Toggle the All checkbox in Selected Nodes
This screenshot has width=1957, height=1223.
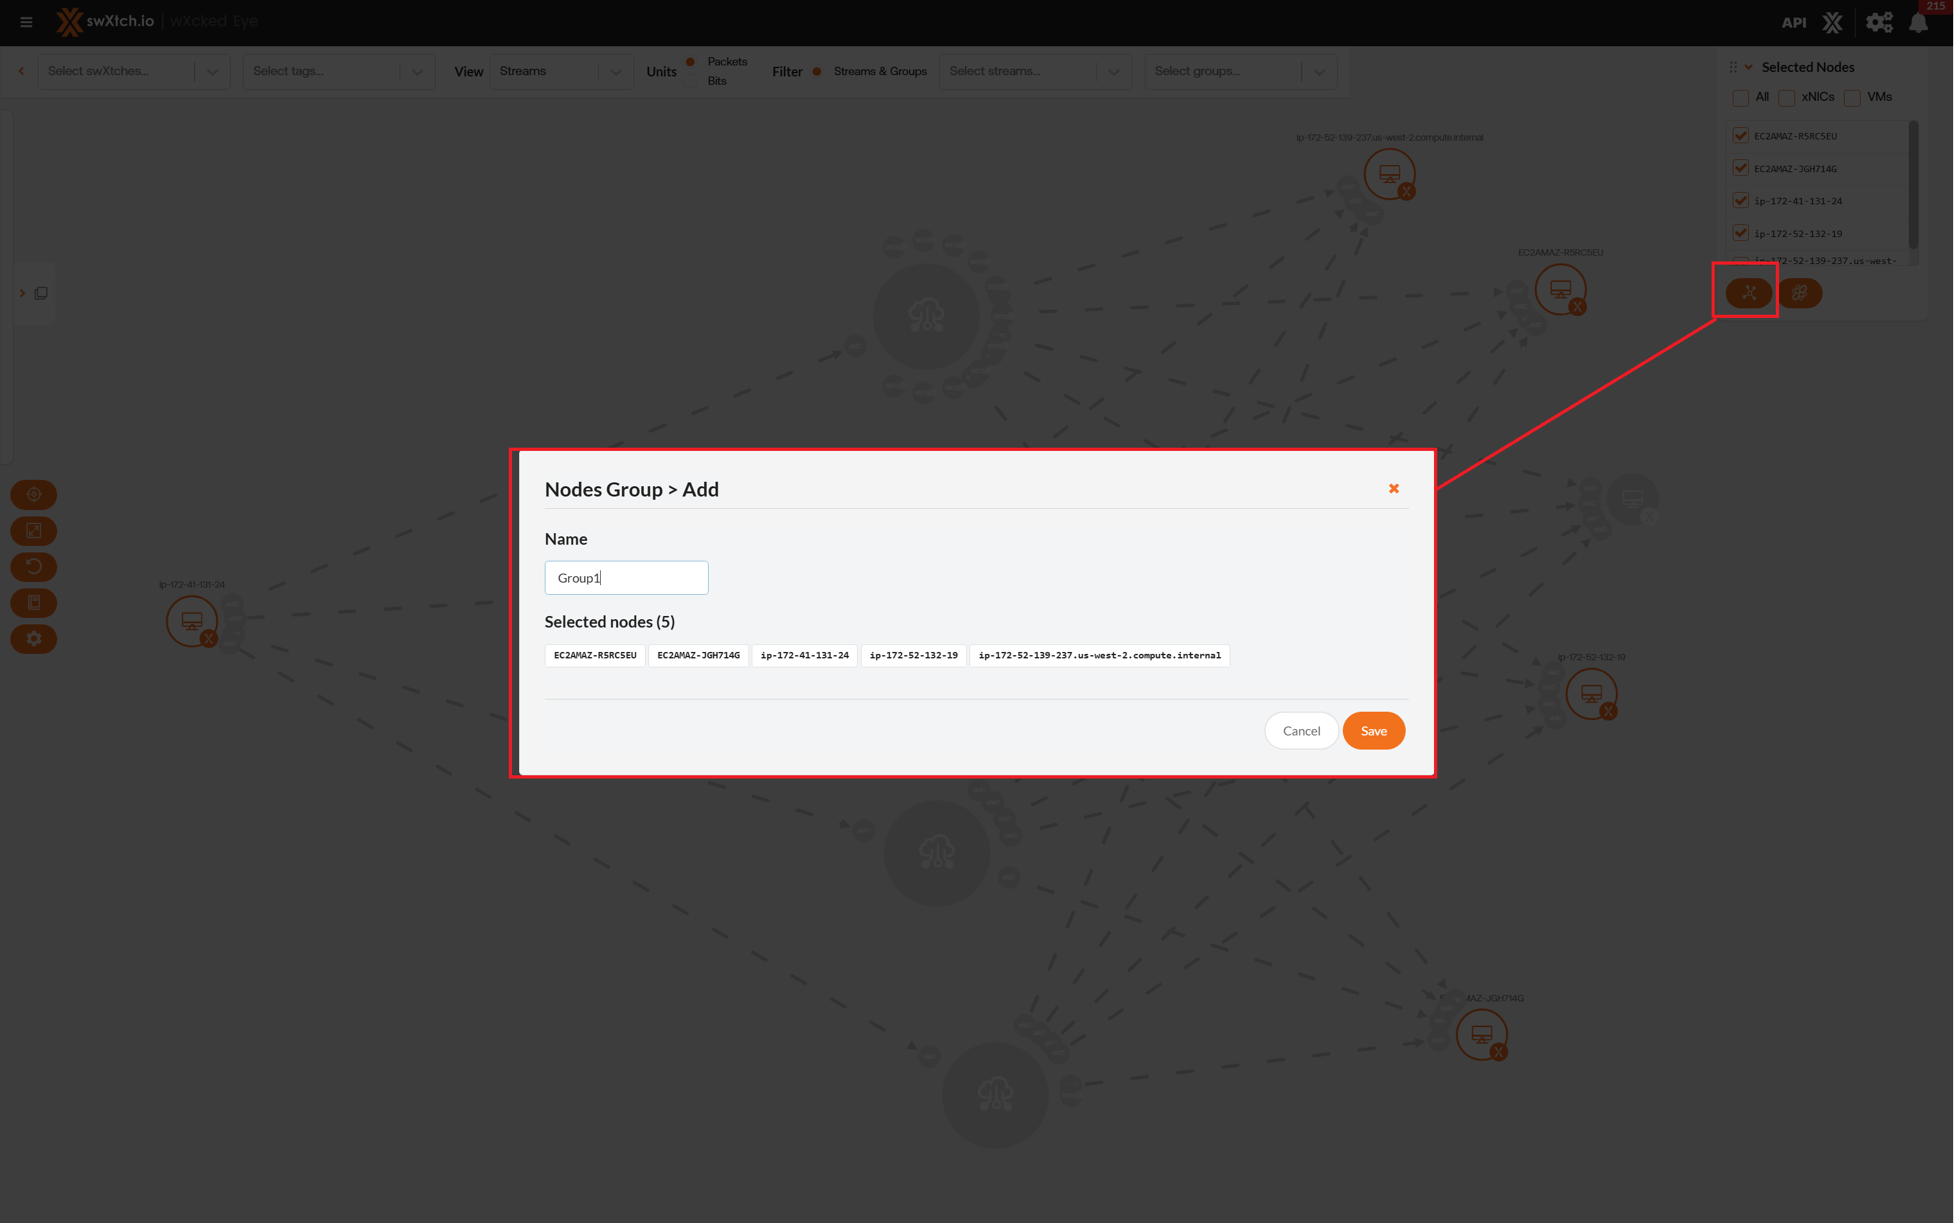tap(1740, 98)
